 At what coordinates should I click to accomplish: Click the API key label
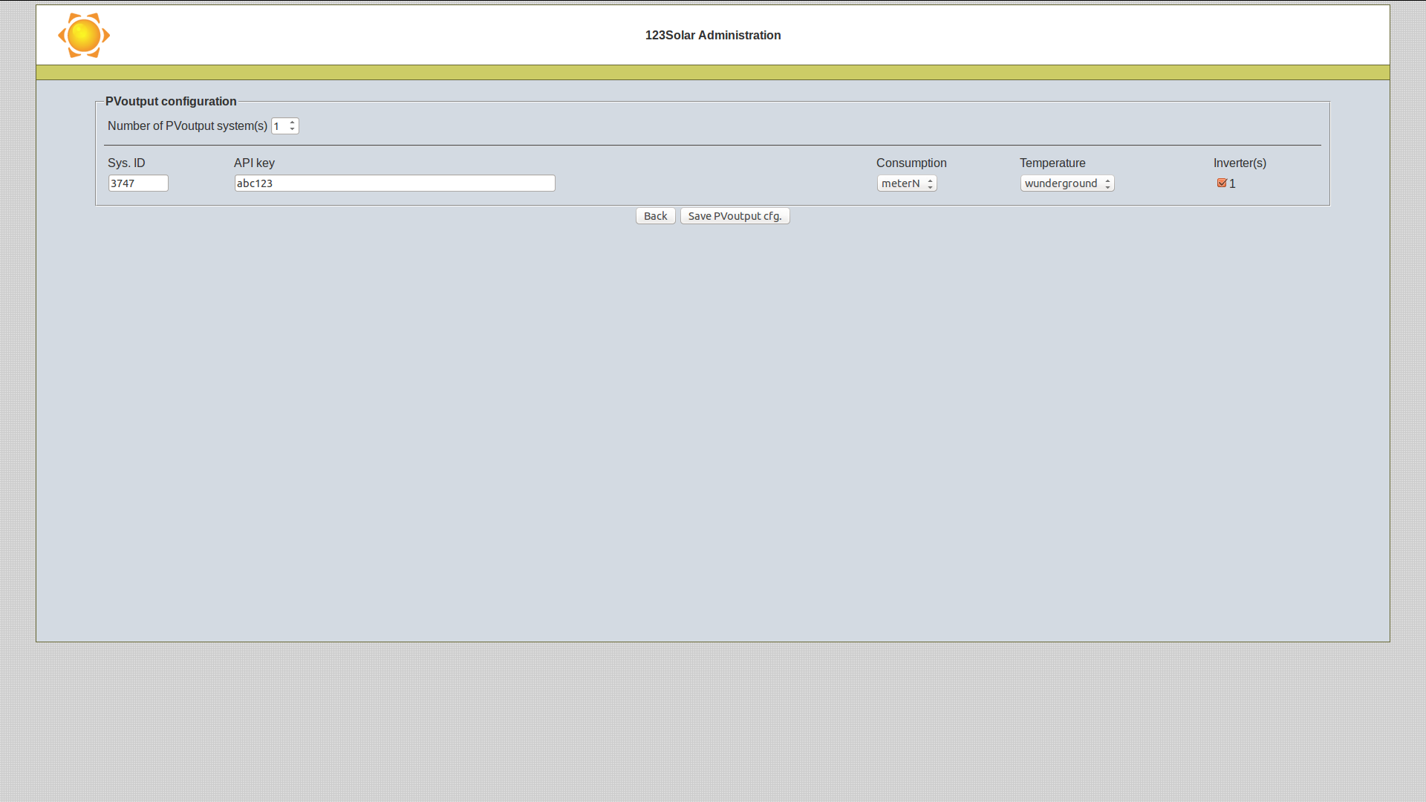pyautogui.click(x=254, y=163)
